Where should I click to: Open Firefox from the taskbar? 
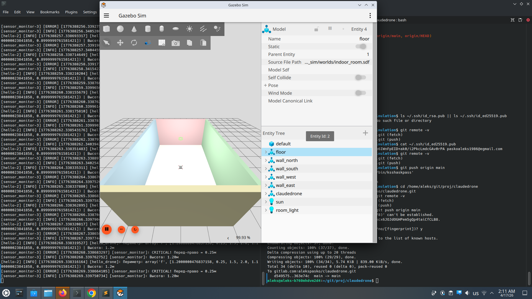tap(63, 293)
